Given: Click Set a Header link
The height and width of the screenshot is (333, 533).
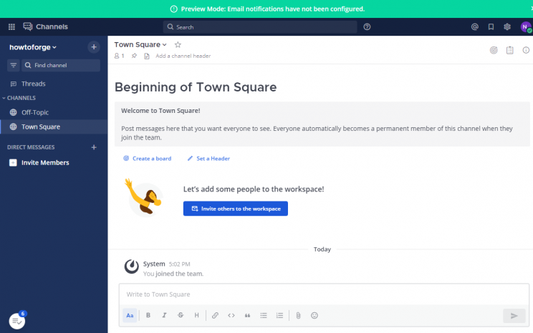Looking at the screenshot, I should coord(208,159).
